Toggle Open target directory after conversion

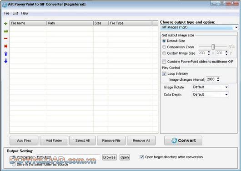(x=141, y=157)
